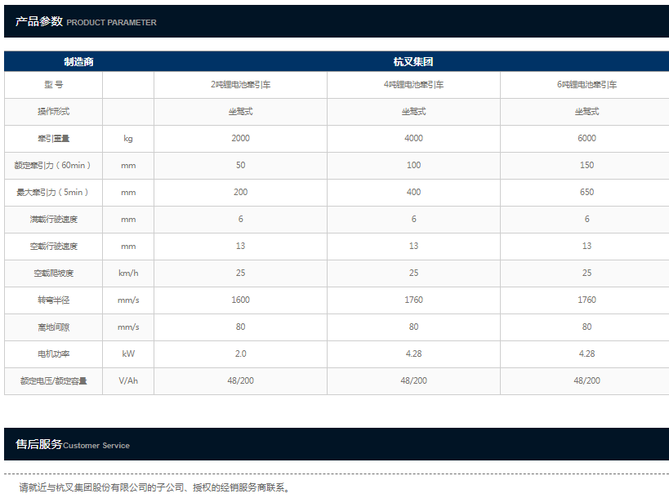Select the 空载行驶速度 row label
Image resolution: width=669 pixels, height=498 pixels.
click(53, 246)
